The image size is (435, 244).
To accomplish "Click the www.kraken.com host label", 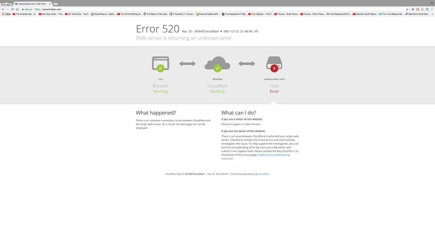I will coord(274,79).
